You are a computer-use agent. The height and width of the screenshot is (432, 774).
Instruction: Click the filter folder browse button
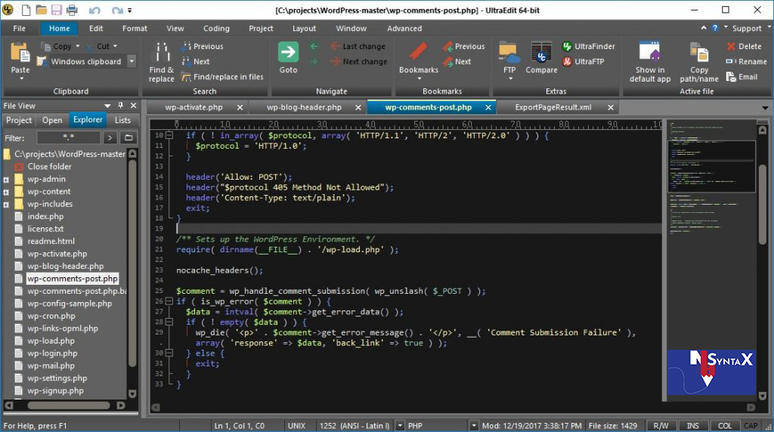(128, 137)
